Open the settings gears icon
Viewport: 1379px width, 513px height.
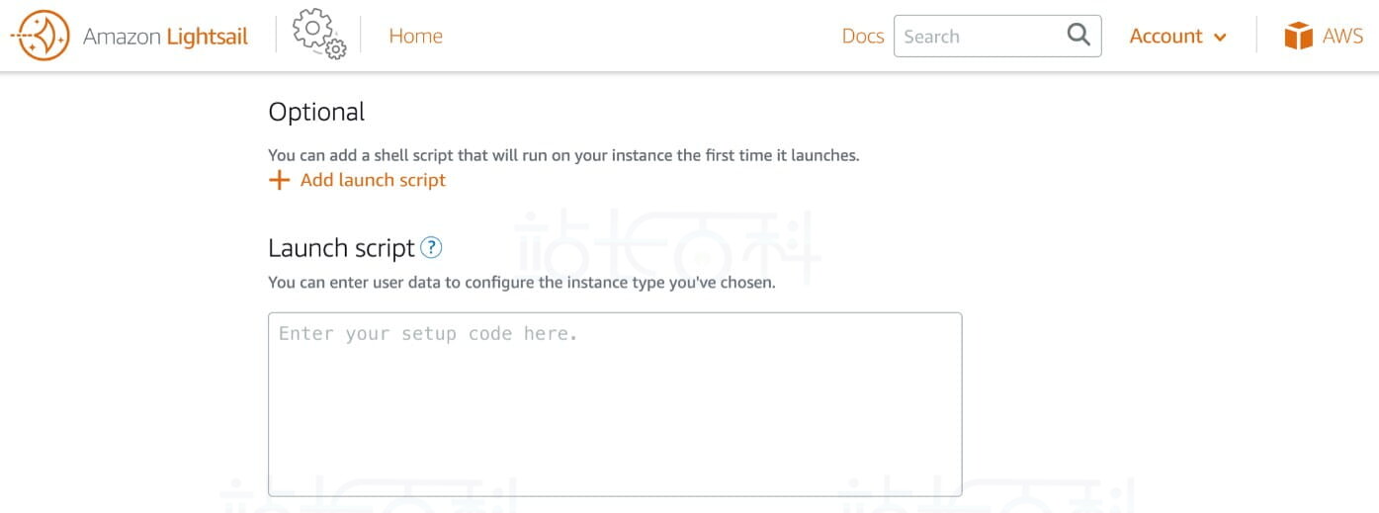(x=318, y=34)
